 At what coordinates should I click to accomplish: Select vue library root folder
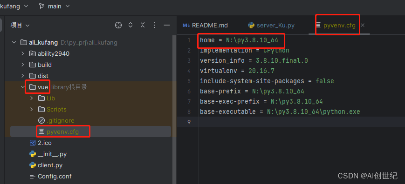pos(43,87)
